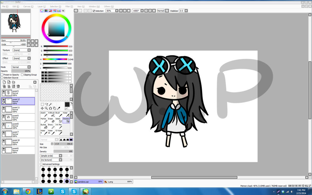Click the red R color slider
The image size is (312, 195).
pyautogui.click(x=56, y=46)
